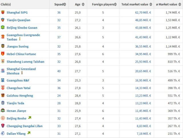The height and width of the screenshot is (138, 183).
Task: Click the Tianjin Quanjian club crest
Action: pyautogui.click(x=3, y=20)
